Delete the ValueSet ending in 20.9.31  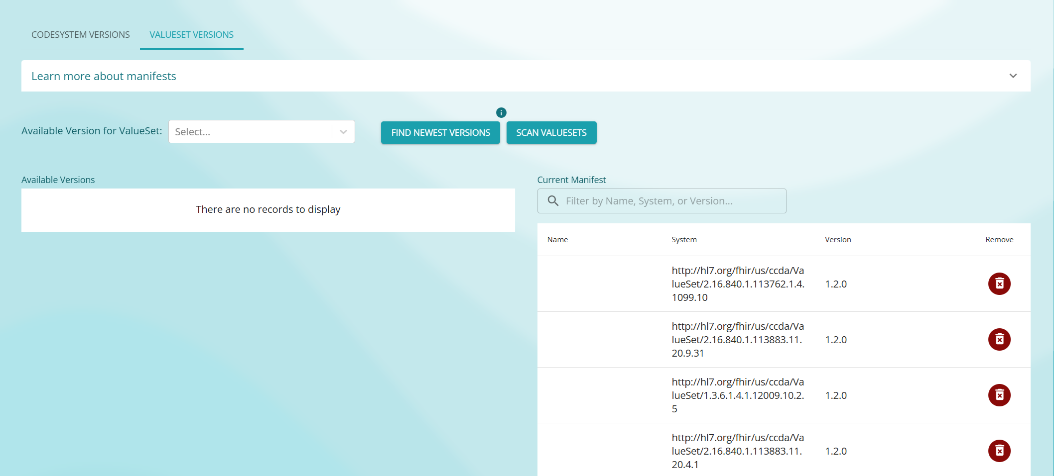pos(999,340)
